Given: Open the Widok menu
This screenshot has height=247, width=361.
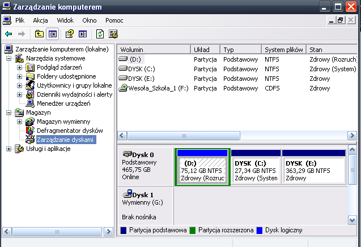Looking at the screenshot, I should pyautogui.click(x=65, y=20).
